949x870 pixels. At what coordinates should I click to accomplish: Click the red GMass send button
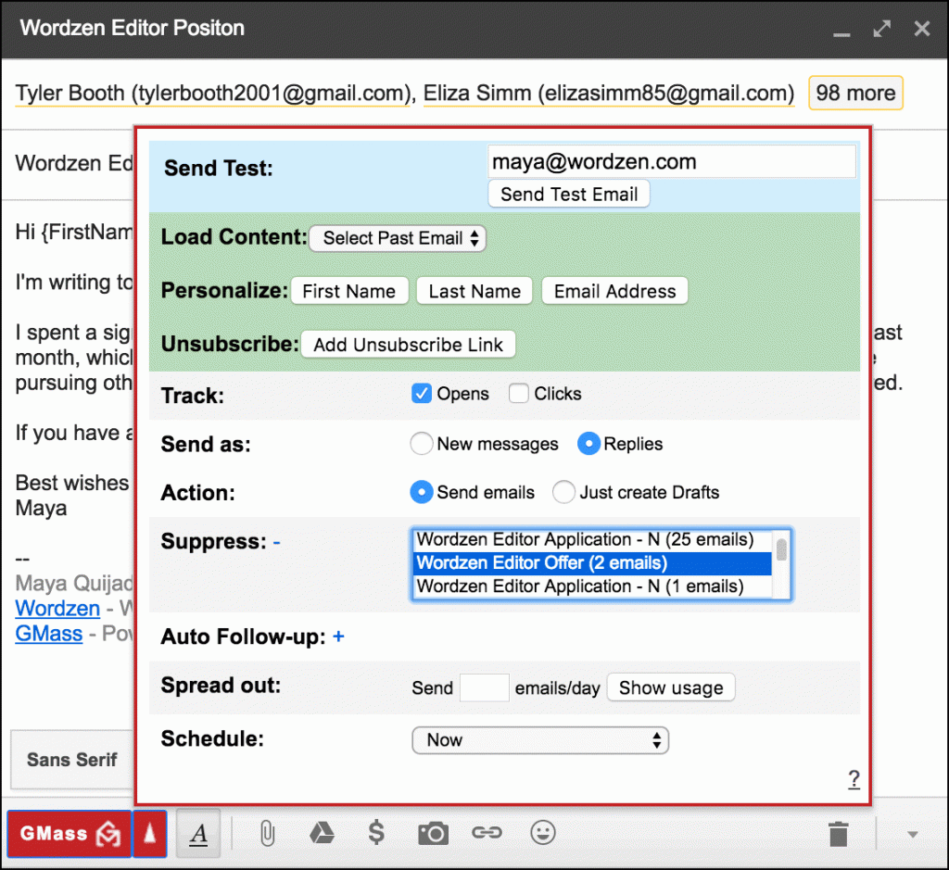pos(70,833)
